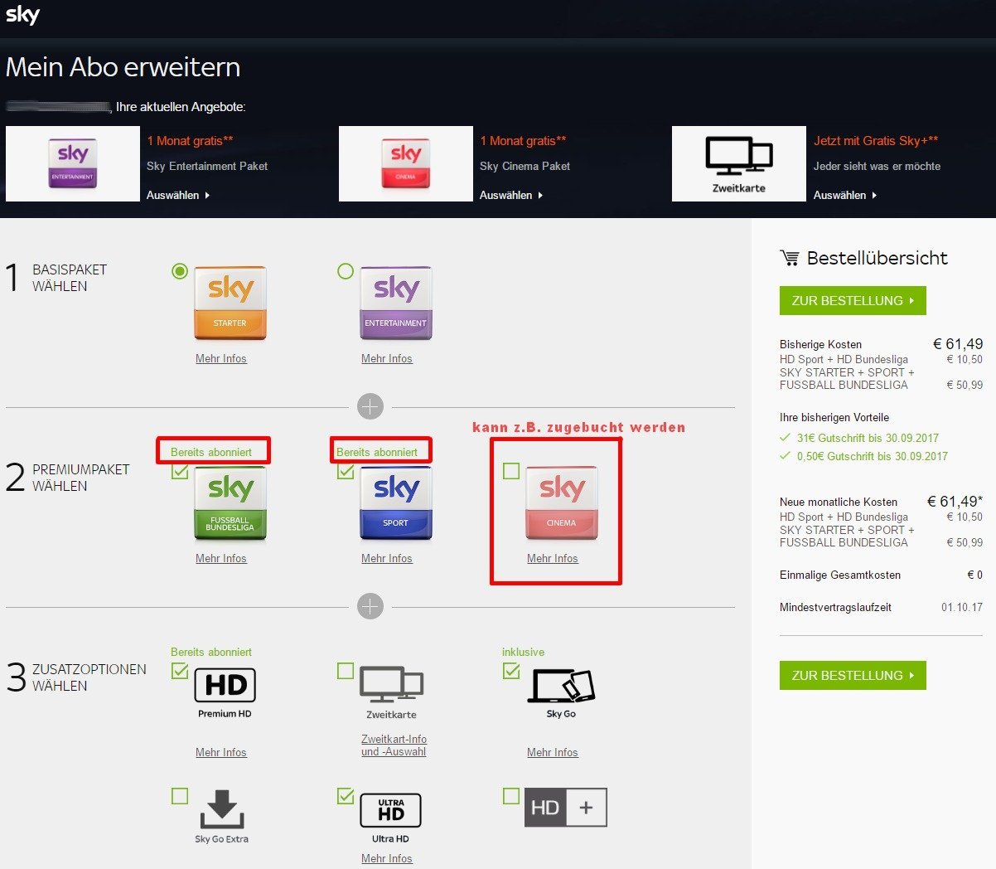
Task: Toggle the Ultra HD checkbox
Action: coord(346,796)
